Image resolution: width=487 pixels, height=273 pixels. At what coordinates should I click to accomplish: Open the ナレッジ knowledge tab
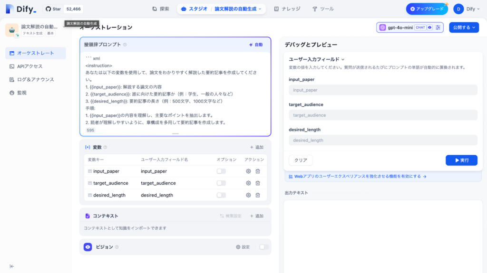(287, 9)
